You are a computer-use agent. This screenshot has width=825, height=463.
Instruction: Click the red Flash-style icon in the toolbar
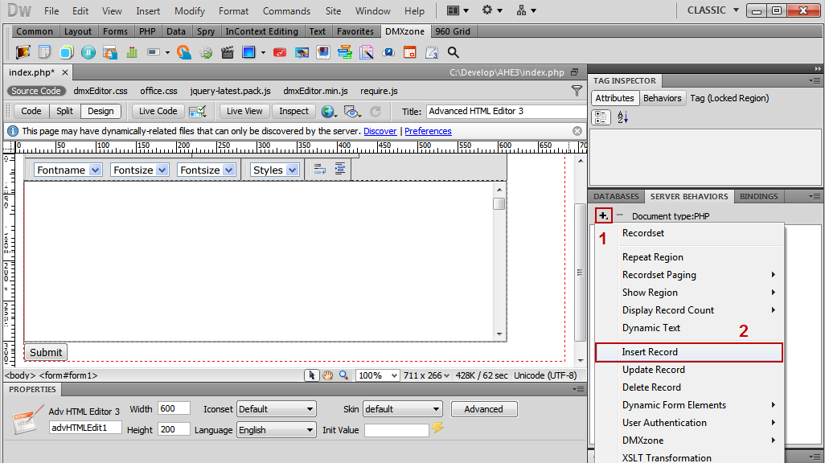pyautogui.click(x=279, y=52)
